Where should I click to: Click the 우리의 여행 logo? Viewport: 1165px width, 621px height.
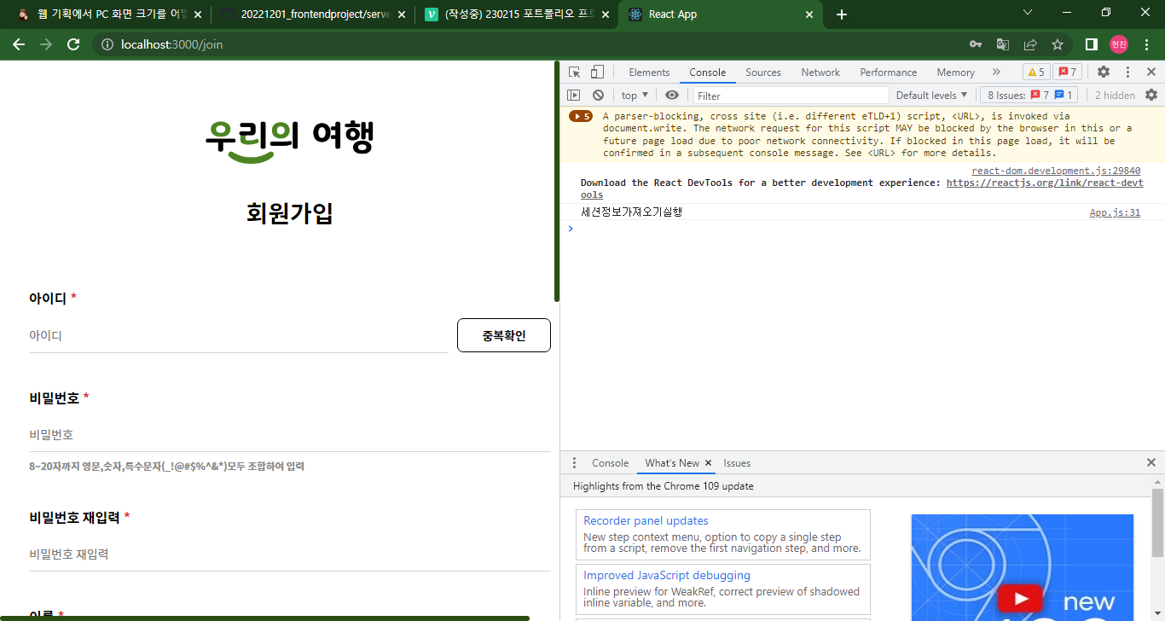click(x=289, y=140)
